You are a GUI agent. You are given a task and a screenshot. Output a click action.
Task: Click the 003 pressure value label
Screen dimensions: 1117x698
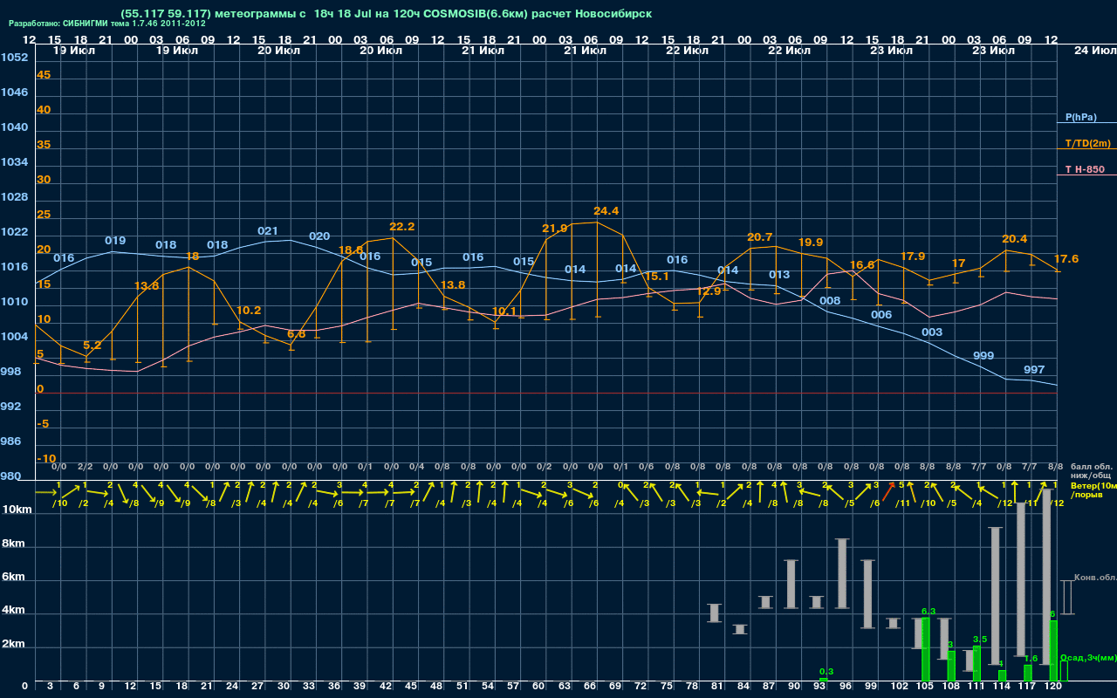pos(932,332)
